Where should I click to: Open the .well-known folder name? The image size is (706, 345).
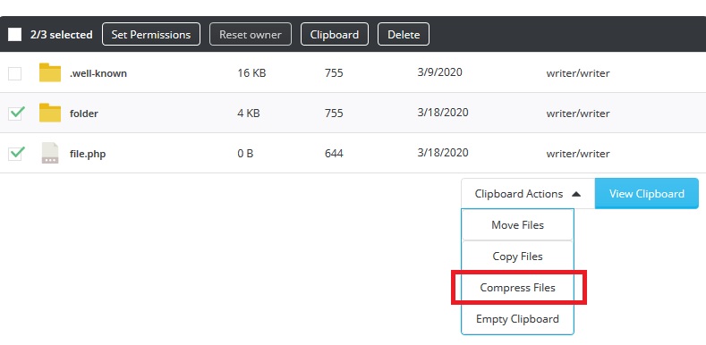click(x=98, y=73)
